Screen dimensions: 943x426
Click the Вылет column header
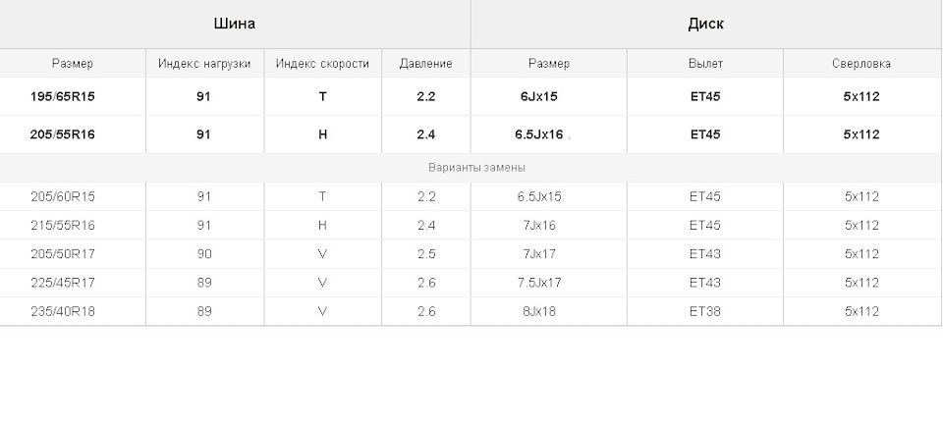coord(705,63)
